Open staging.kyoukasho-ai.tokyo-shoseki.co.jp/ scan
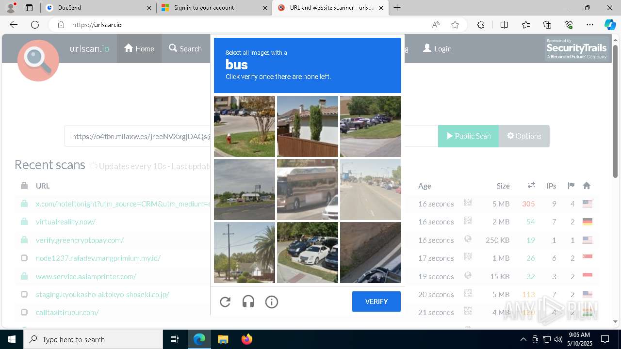The width and height of the screenshot is (621, 349). (x=102, y=295)
